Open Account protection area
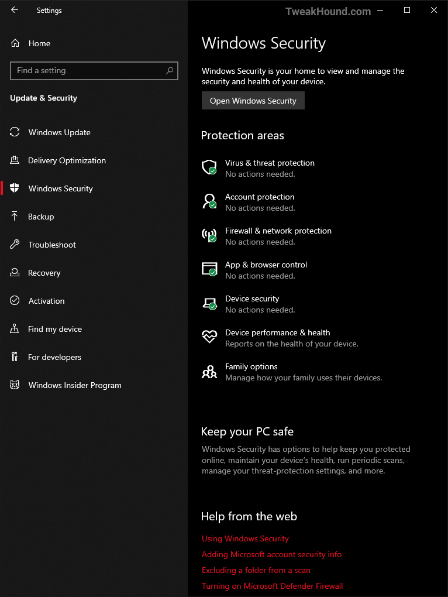Viewport: 448px width, 597px height. coord(260,197)
